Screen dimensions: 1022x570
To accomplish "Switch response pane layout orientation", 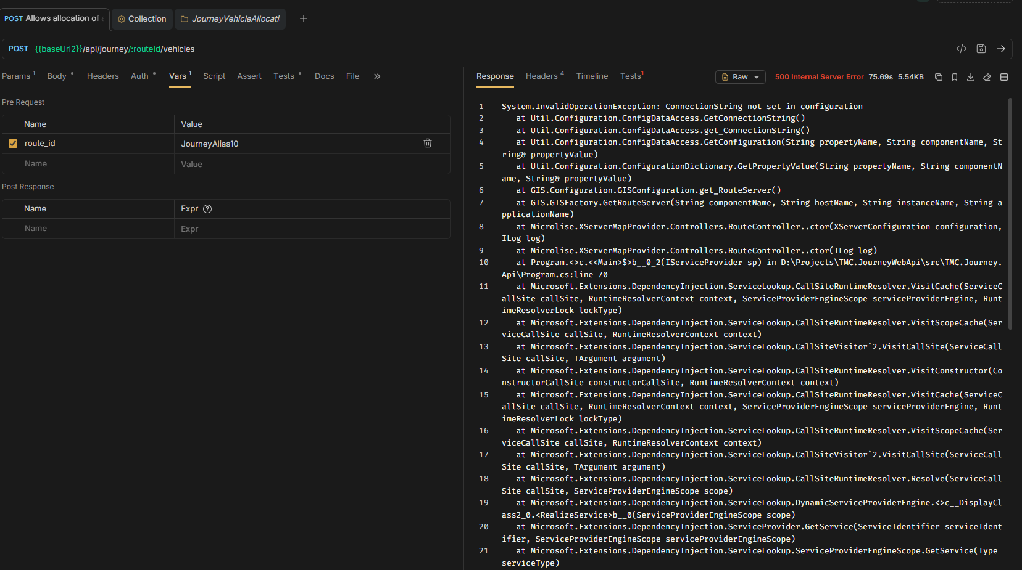I will (1004, 77).
